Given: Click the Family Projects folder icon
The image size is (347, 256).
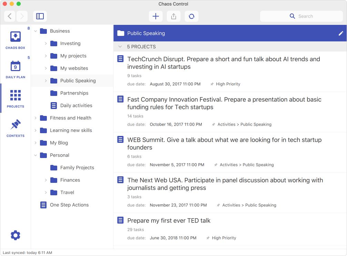Looking at the screenshot, I should pyautogui.click(x=54, y=168).
